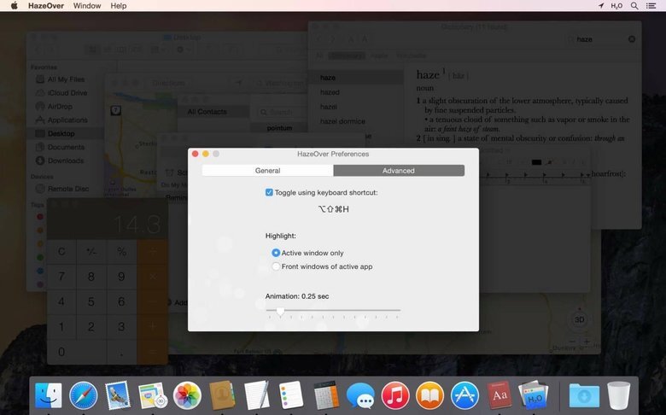Image resolution: width=666 pixels, height=415 pixels.
Task: Open Messages from the Dock
Action: [x=360, y=396]
